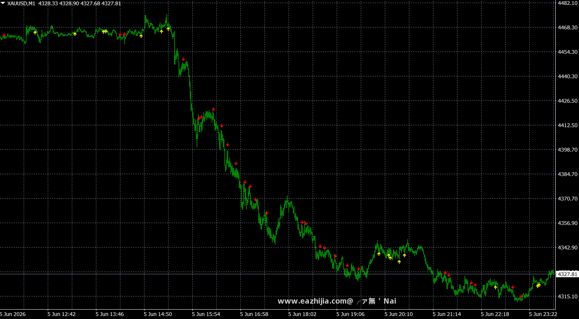The height and width of the screenshot is (319, 579).
Task: Select red sell arrow below 4370.70 before 18:02
Action: [267, 213]
